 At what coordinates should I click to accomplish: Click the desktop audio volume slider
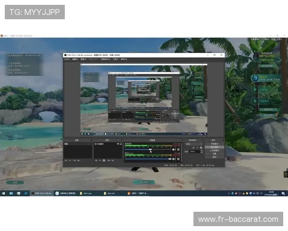[x=150, y=150]
